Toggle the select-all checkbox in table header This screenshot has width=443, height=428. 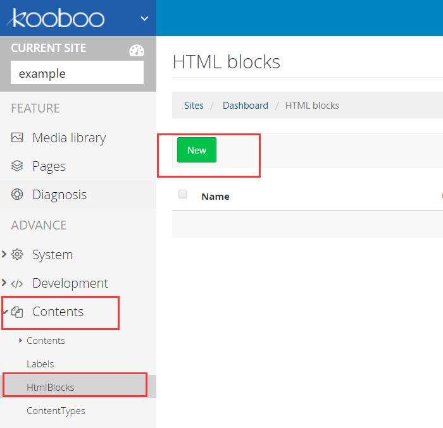(183, 194)
